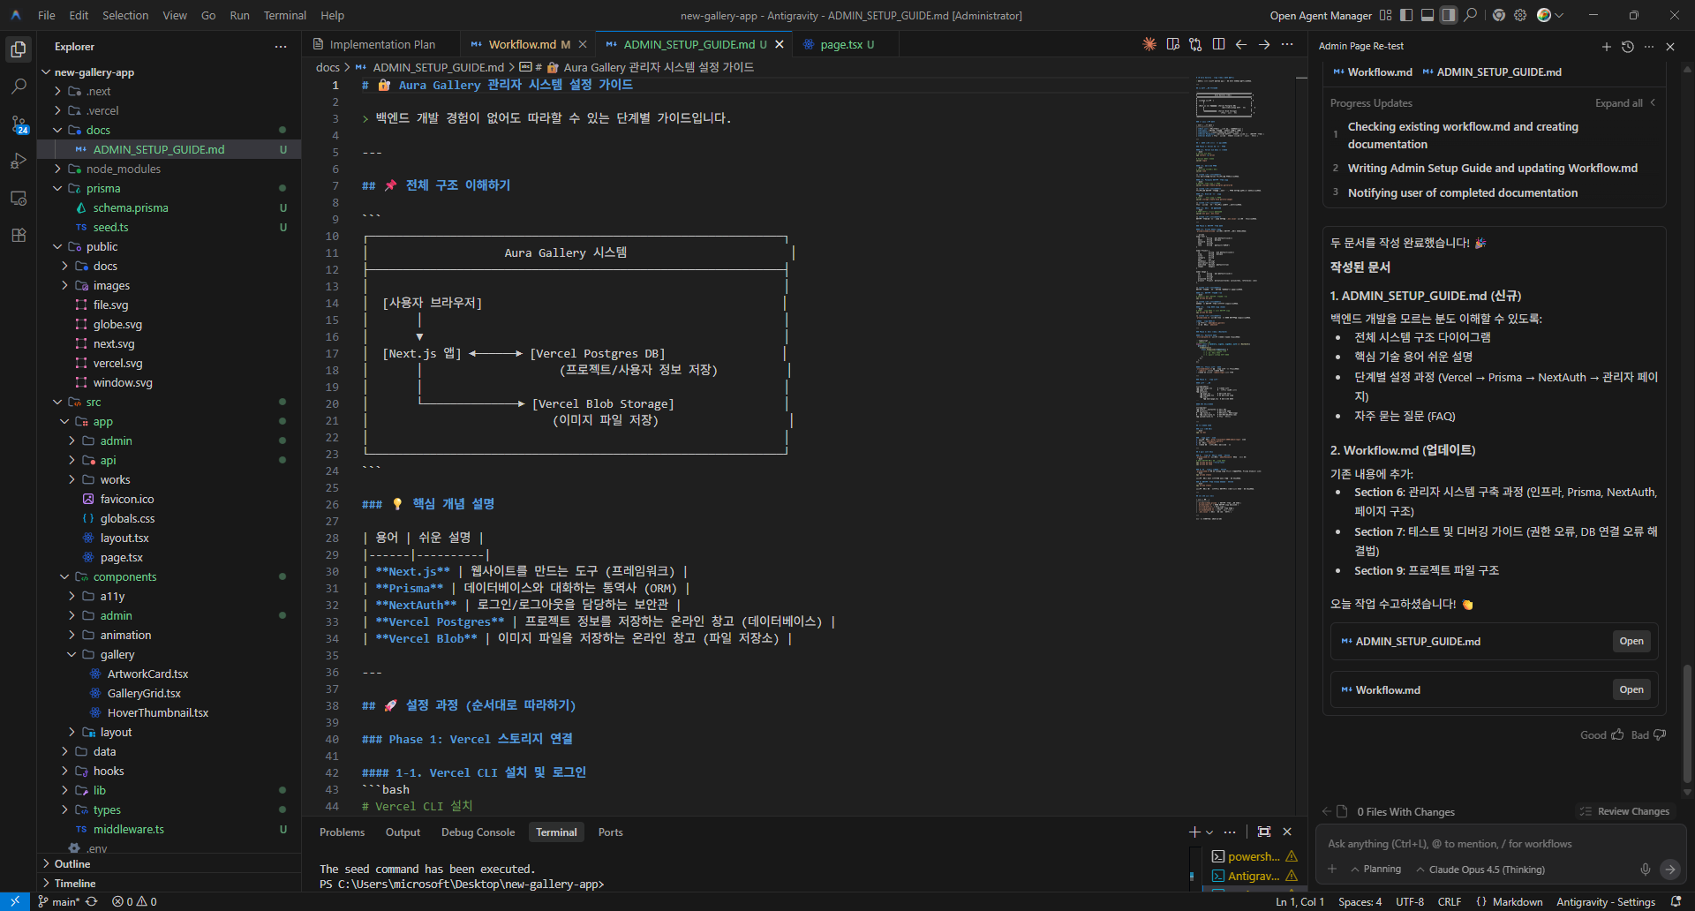The height and width of the screenshot is (911, 1695).
Task: Start a new chat with plus icon
Action: [1606, 46]
